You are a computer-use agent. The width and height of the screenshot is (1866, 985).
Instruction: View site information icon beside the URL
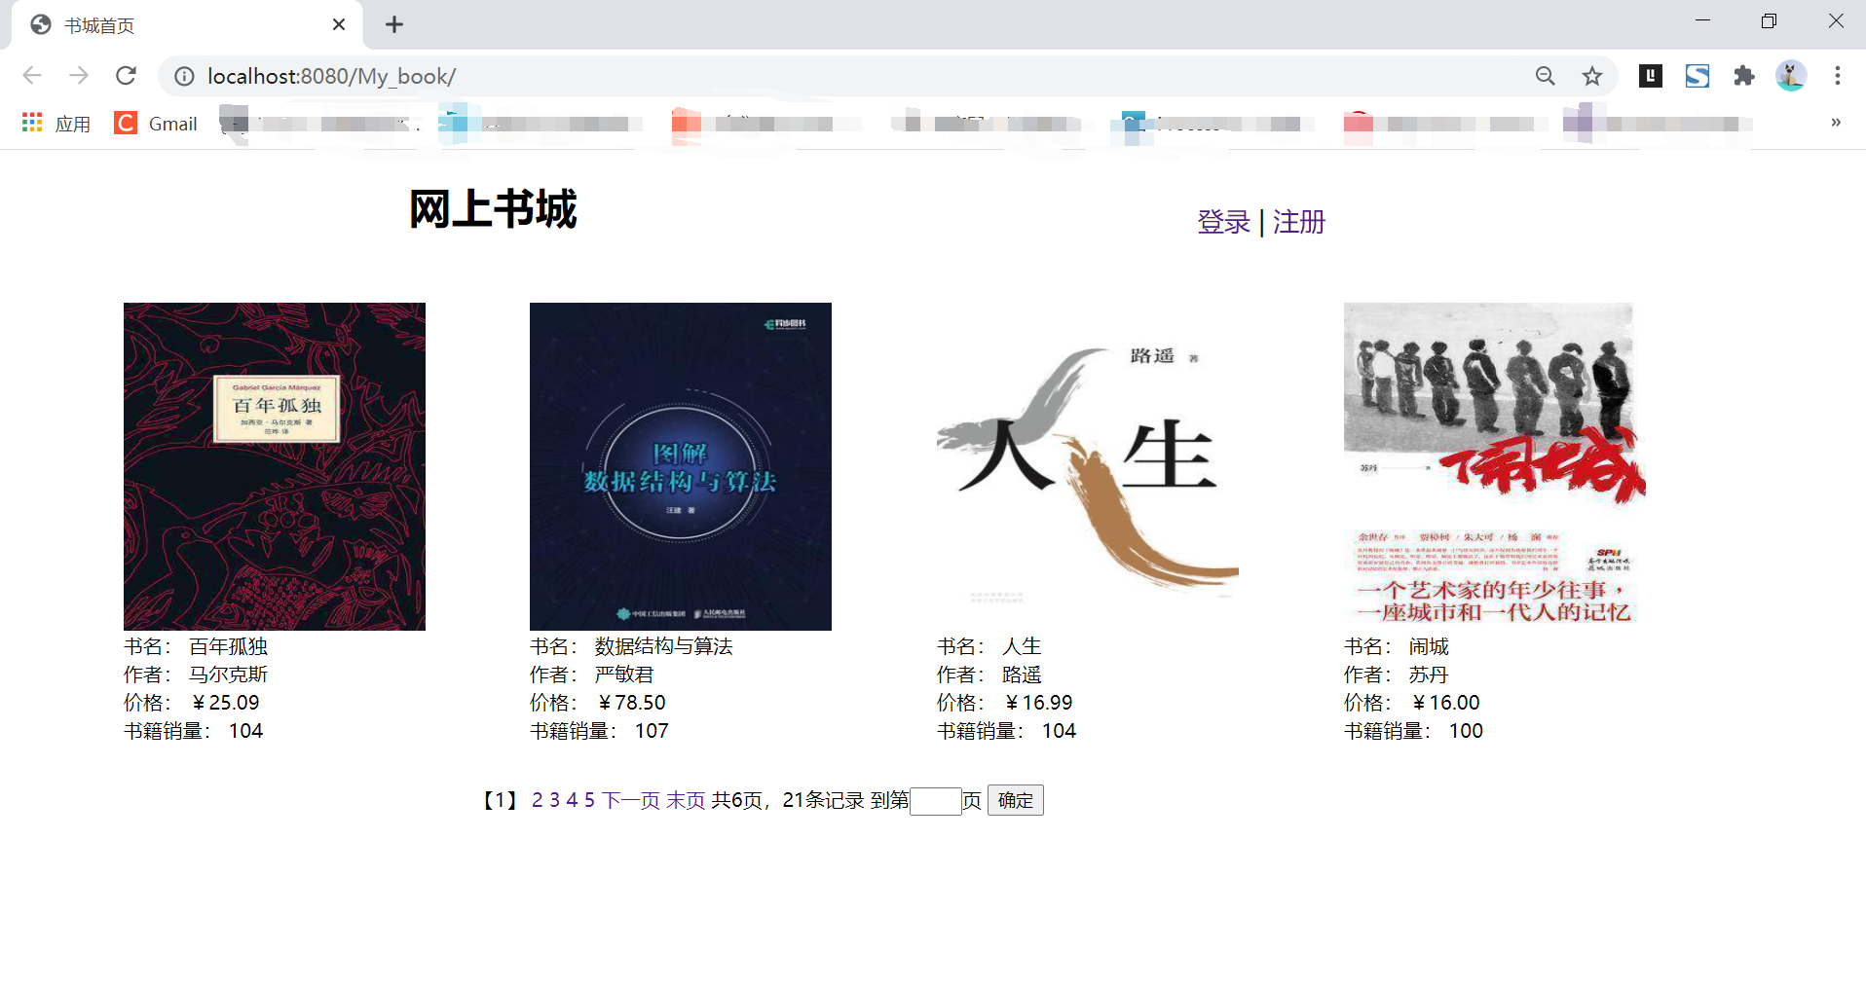click(184, 76)
